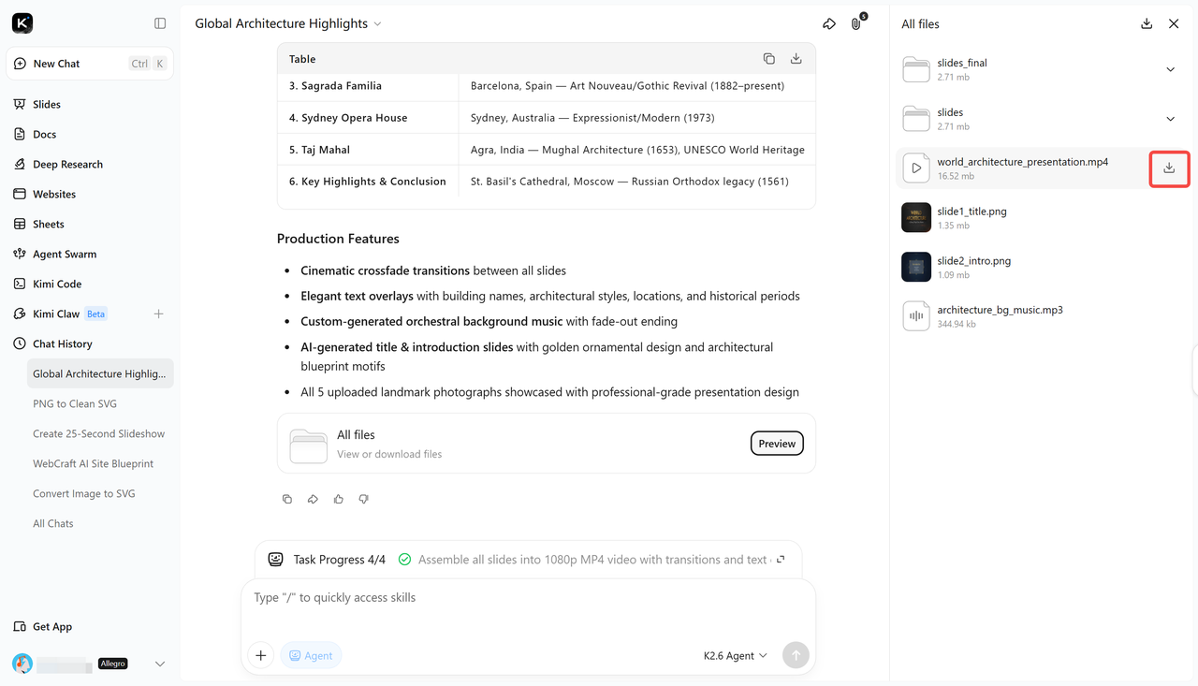Select Kimi Code in sidebar
Image resolution: width=1198 pixels, height=686 pixels.
click(57, 285)
